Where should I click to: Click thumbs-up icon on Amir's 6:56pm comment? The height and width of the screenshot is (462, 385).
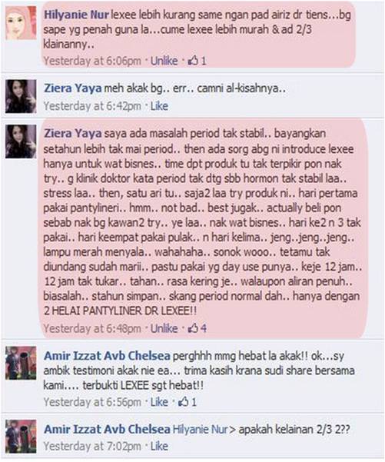pos(183,401)
